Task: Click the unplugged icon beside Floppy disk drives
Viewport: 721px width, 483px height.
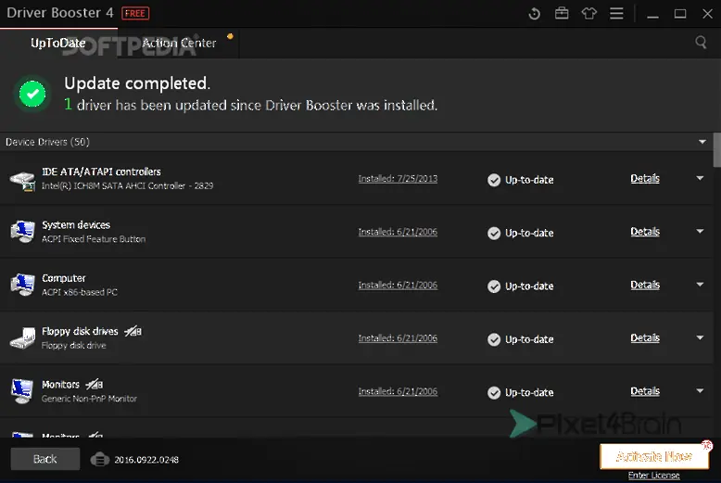Action: [133, 331]
